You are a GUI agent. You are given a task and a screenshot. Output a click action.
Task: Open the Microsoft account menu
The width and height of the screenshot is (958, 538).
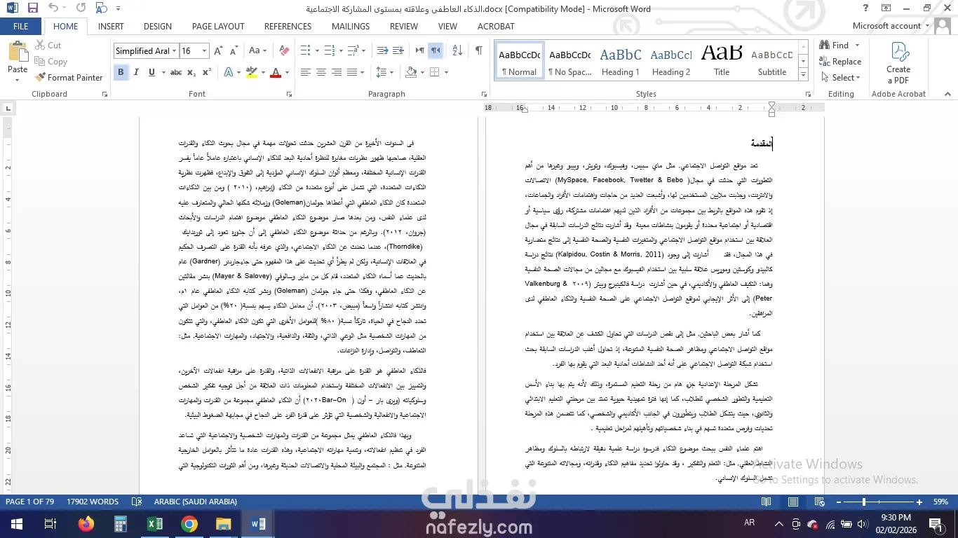coord(891,26)
